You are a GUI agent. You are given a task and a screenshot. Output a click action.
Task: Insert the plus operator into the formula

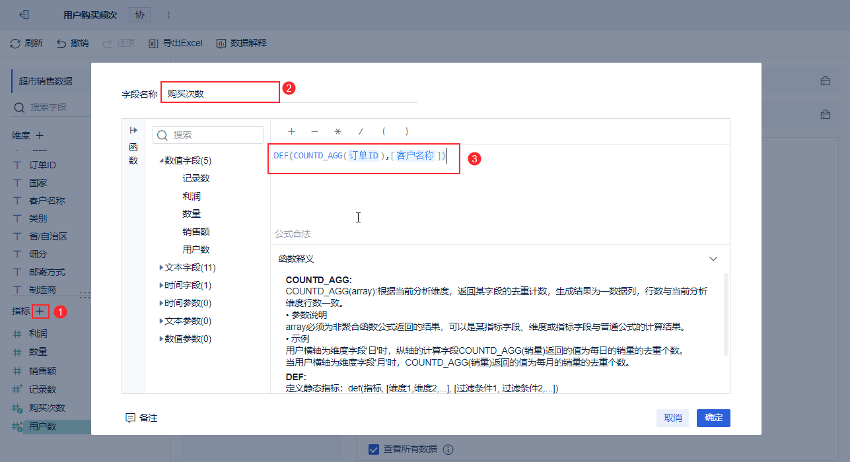pyautogui.click(x=291, y=131)
